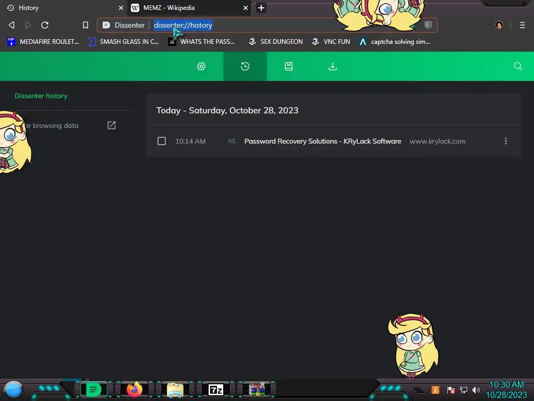Click the taskbar clock showing 10:30 AM

point(506,390)
